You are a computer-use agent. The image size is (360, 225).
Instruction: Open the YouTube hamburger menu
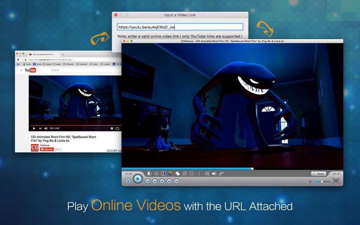[x=21, y=70]
